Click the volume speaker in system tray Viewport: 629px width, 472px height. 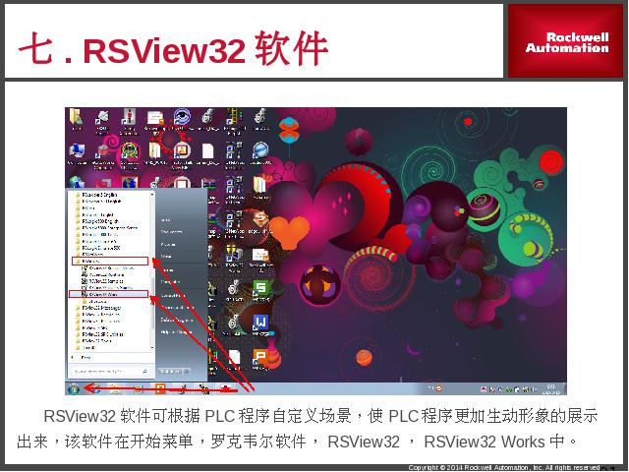pos(534,389)
